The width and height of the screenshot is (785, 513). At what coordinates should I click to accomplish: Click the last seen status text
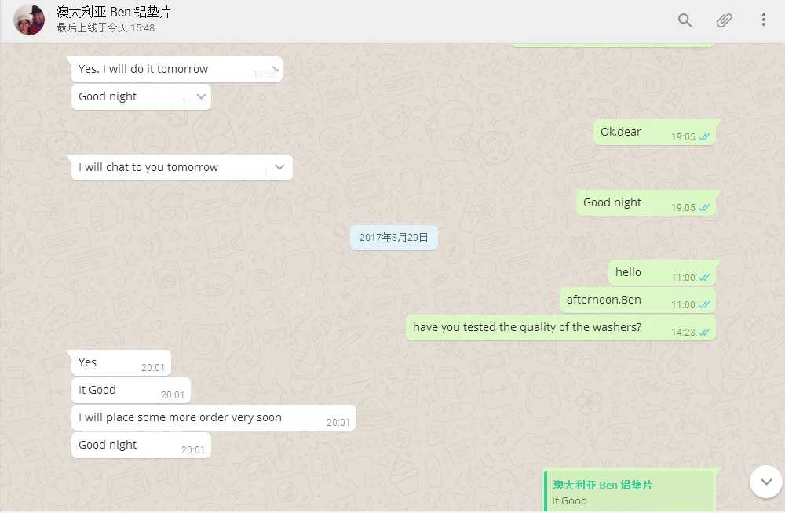click(x=106, y=28)
